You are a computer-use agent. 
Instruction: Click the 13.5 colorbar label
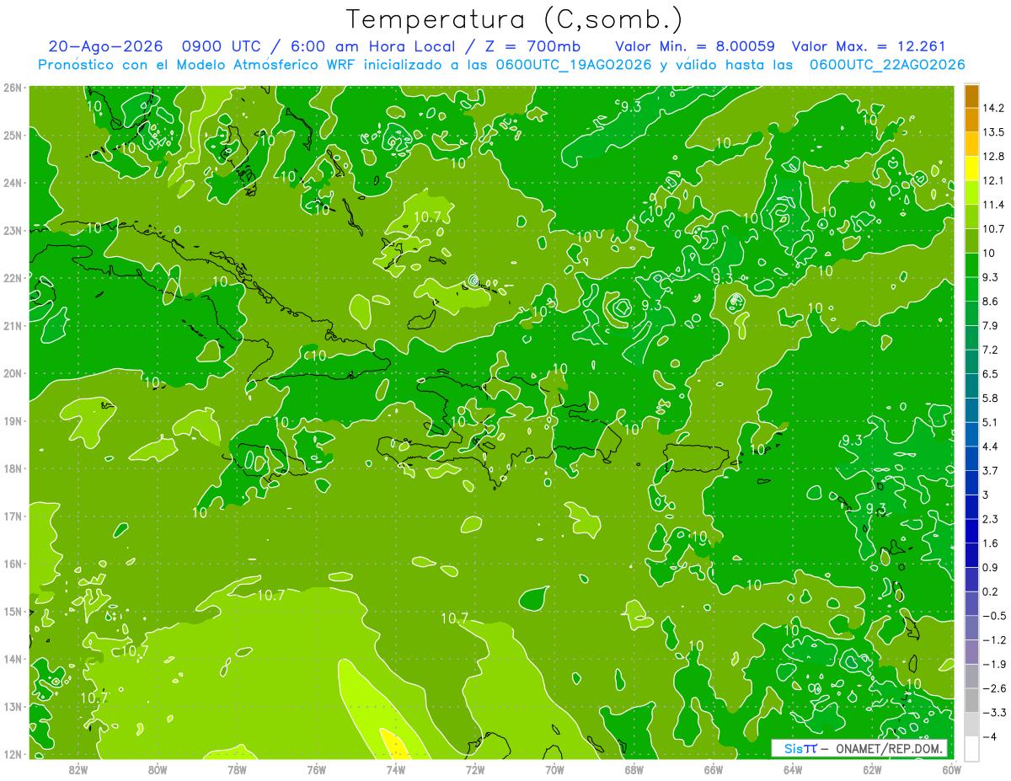click(995, 131)
